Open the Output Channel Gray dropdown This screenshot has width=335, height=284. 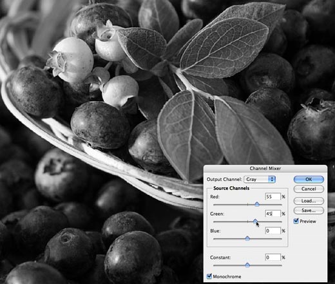point(260,179)
